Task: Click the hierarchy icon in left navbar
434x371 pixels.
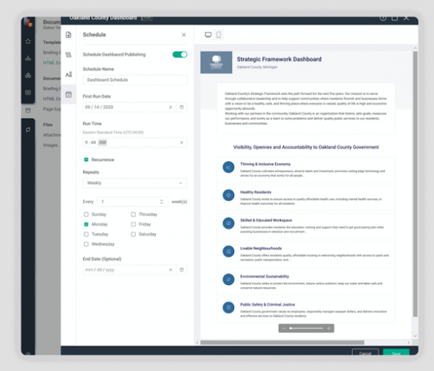Action: click(x=28, y=76)
